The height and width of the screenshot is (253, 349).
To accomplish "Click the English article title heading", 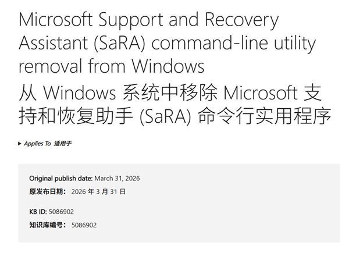I will 148,42.
